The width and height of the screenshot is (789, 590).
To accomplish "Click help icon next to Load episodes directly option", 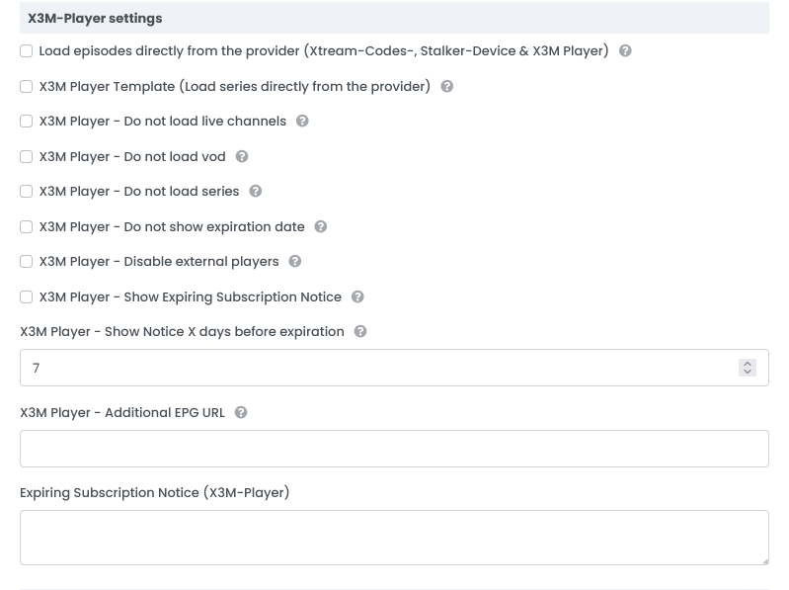I will click(625, 51).
